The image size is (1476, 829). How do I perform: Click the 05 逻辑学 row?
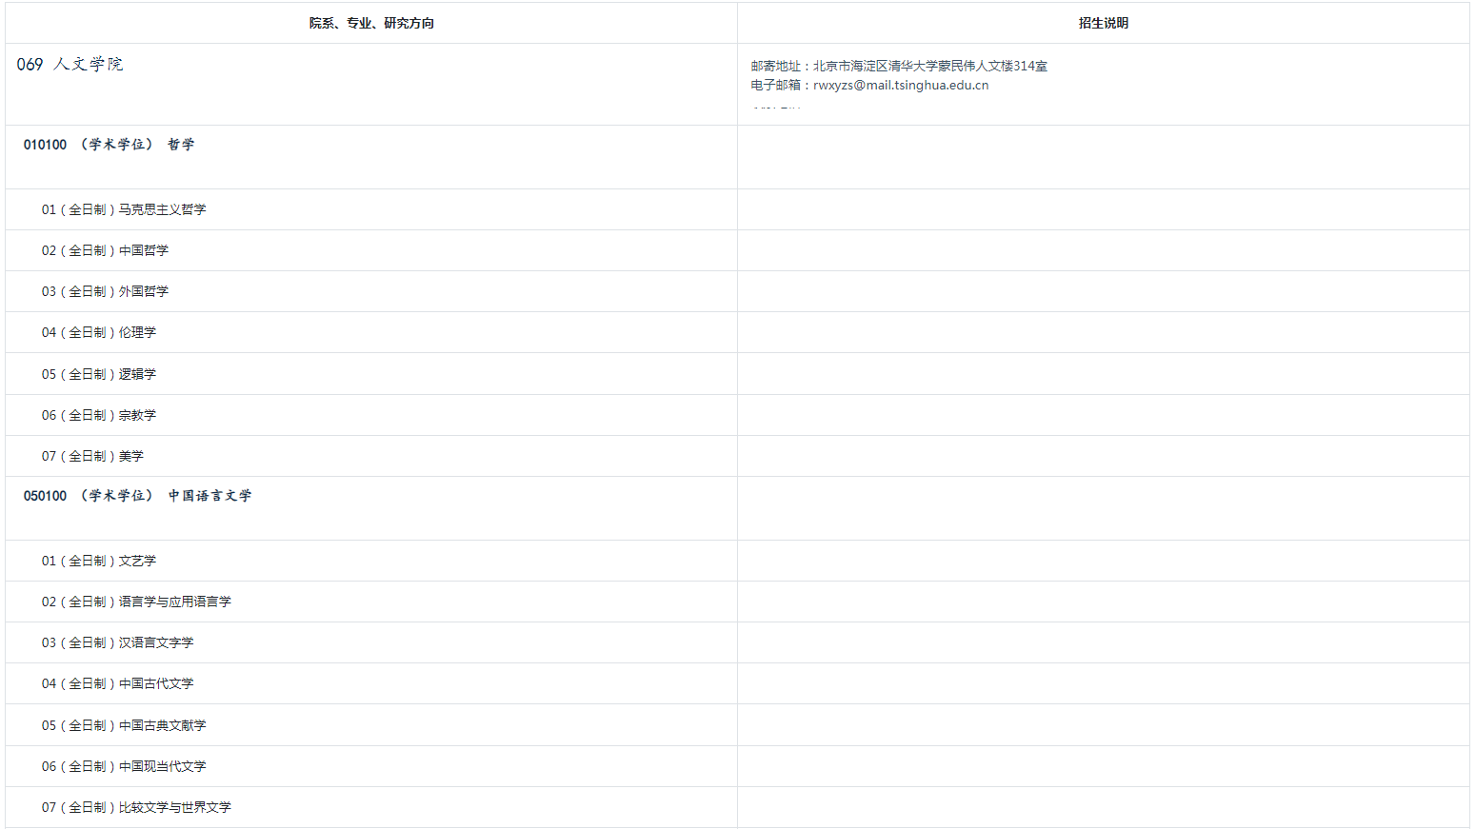tap(99, 374)
